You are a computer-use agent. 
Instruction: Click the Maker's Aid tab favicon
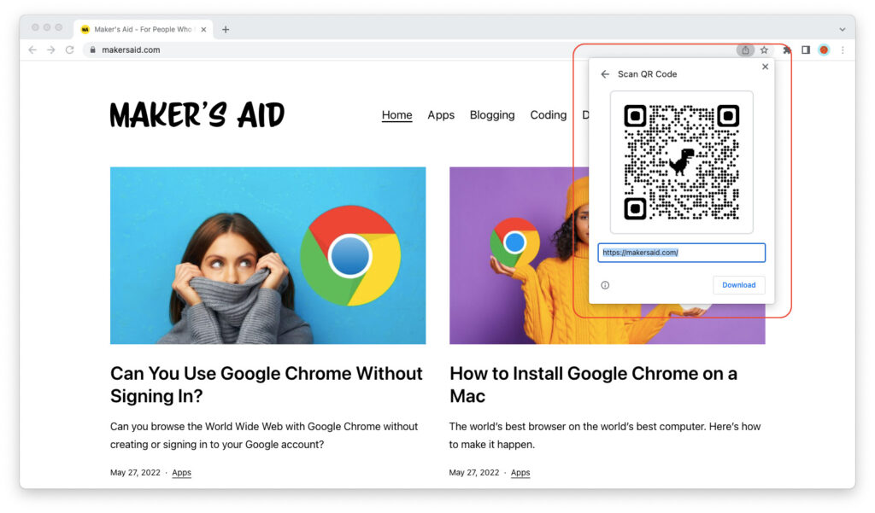coord(85,30)
